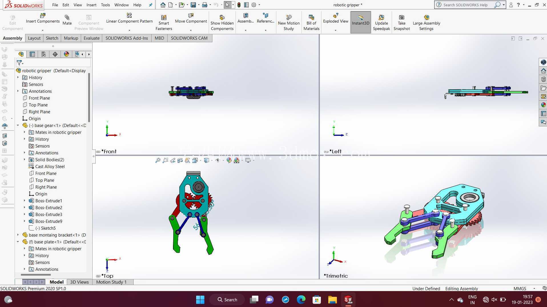Image resolution: width=547 pixels, height=307 pixels.
Task: Toggle the Select cursor tool
Action: pyautogui.click(x=228, y=5)
